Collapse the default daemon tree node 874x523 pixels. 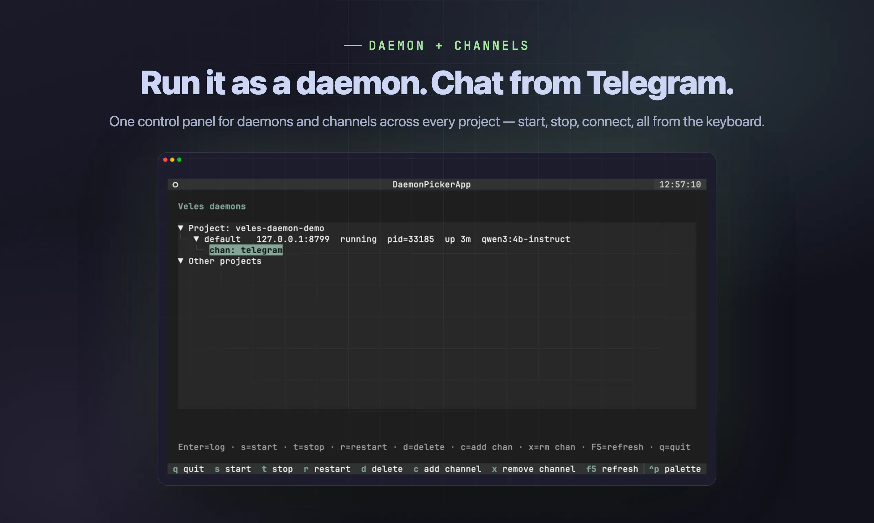[x=196, y=239]
